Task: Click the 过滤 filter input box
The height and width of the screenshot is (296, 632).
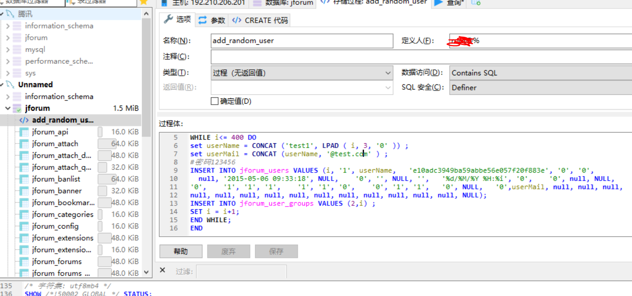Action: tap(241, 271)
